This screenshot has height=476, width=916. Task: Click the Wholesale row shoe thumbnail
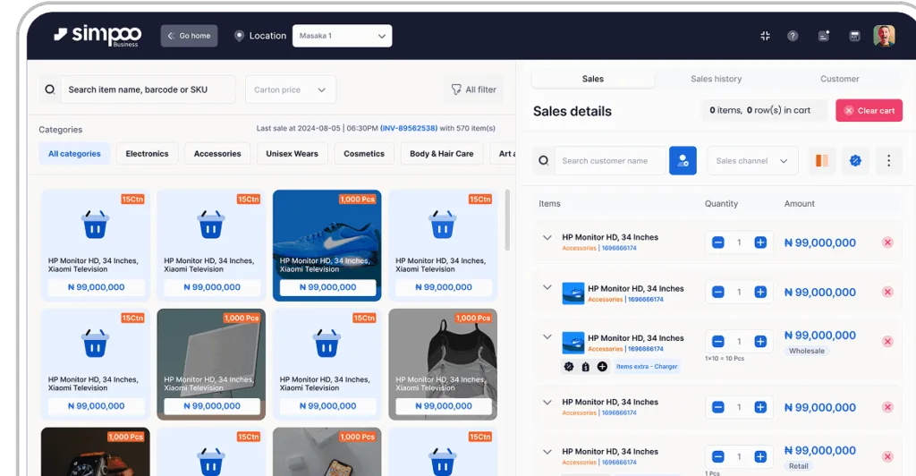tap(573, 343)
